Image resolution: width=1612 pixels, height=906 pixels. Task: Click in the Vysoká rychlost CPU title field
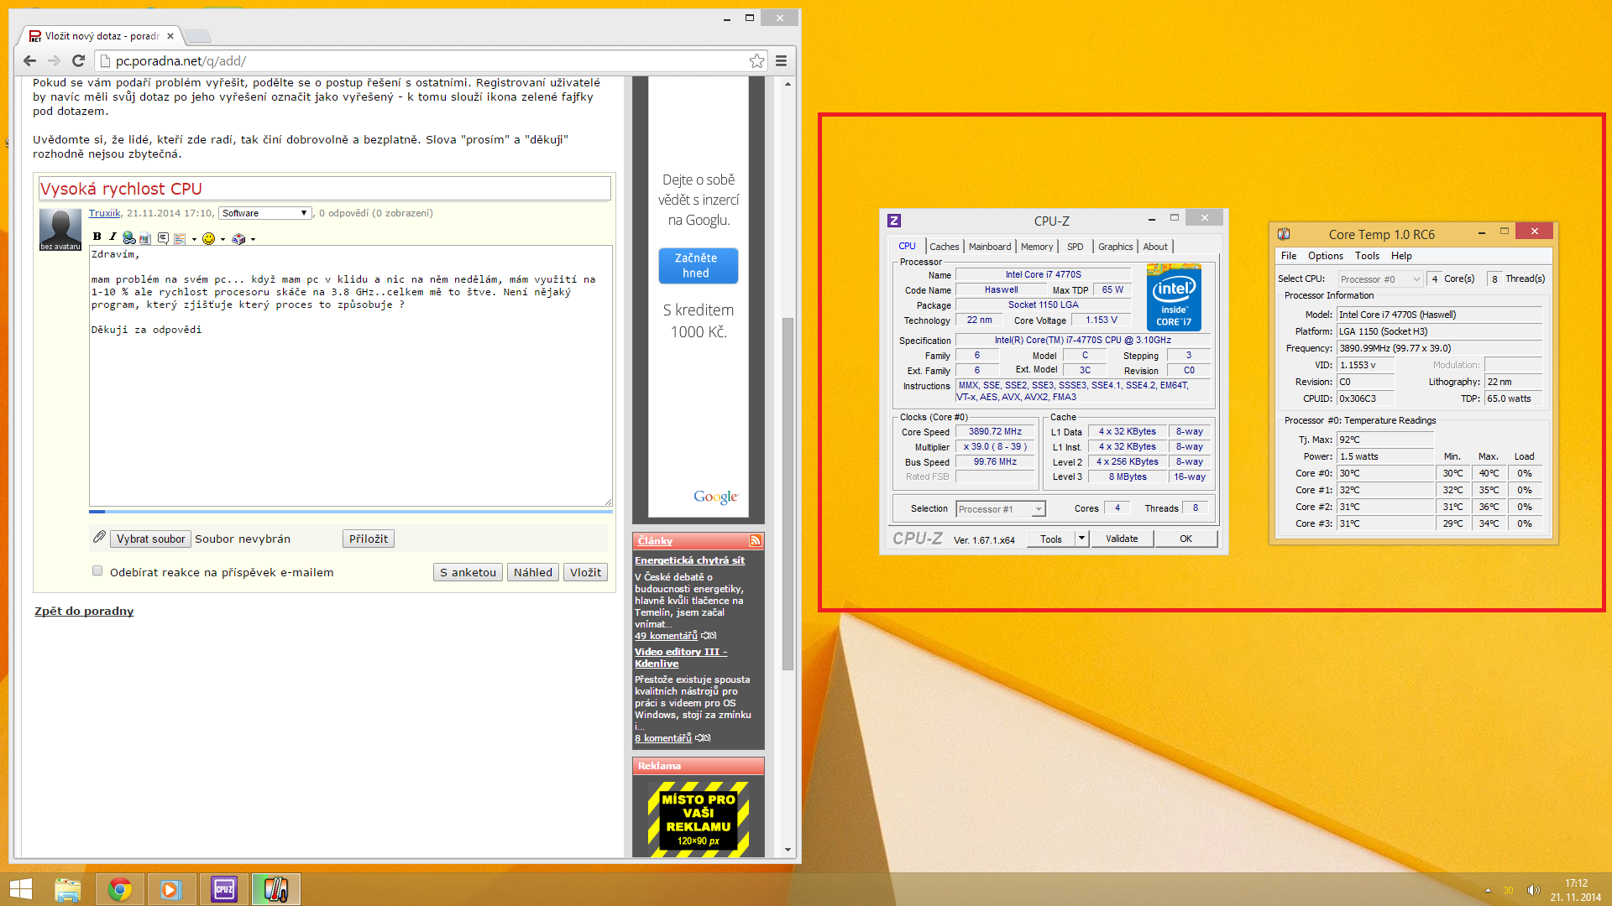pyautogui.click(x=324, y=189)
